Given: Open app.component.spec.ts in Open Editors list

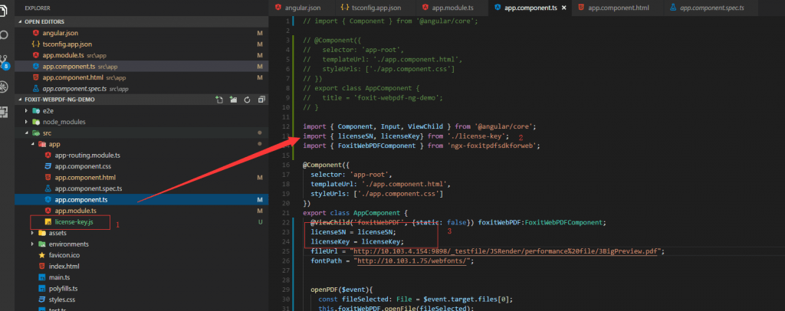Looking at the screenshot, I should [x=142, y=89].
